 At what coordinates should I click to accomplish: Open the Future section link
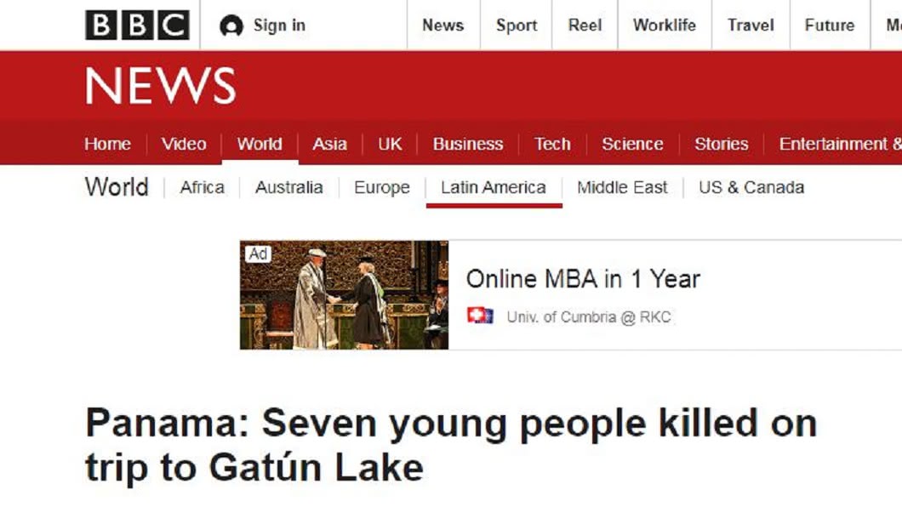[830, 26]
